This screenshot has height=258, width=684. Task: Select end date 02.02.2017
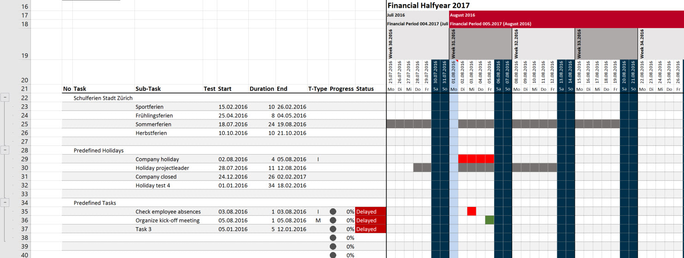[292, 177]
